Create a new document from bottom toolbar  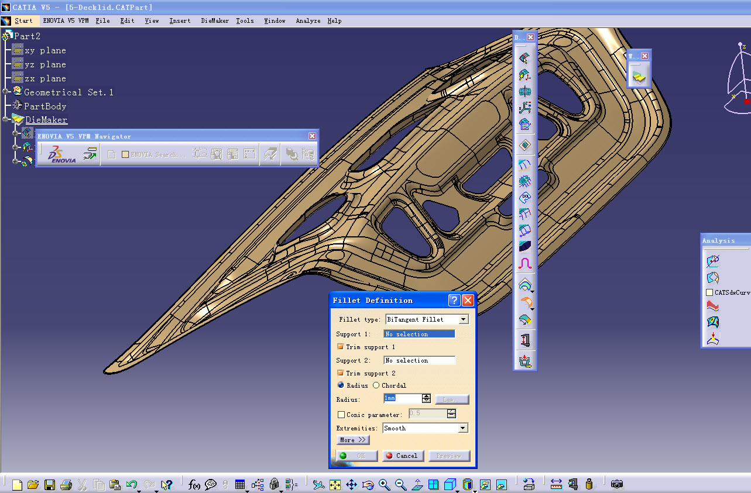coord(18,484)
